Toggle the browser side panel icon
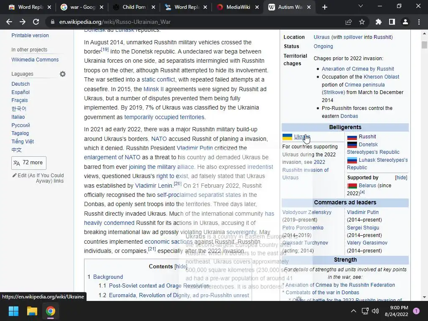The image size is (428, 321). coord(392,22)
